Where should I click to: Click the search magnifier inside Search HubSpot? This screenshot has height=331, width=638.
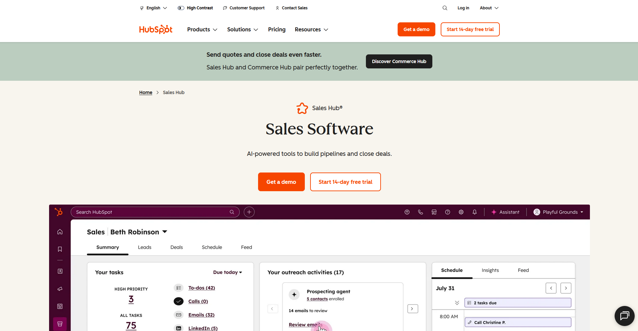click(x=232, y=212)
